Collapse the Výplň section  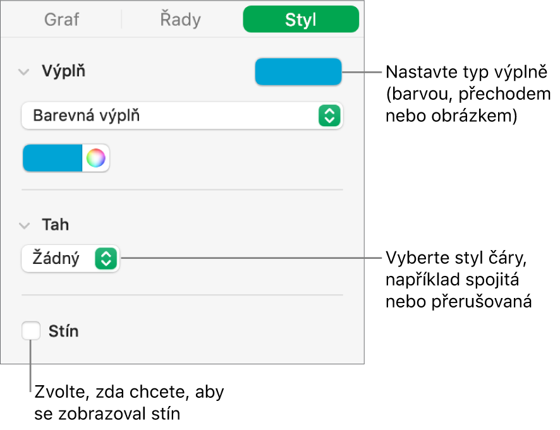click(x=25, y=71)
